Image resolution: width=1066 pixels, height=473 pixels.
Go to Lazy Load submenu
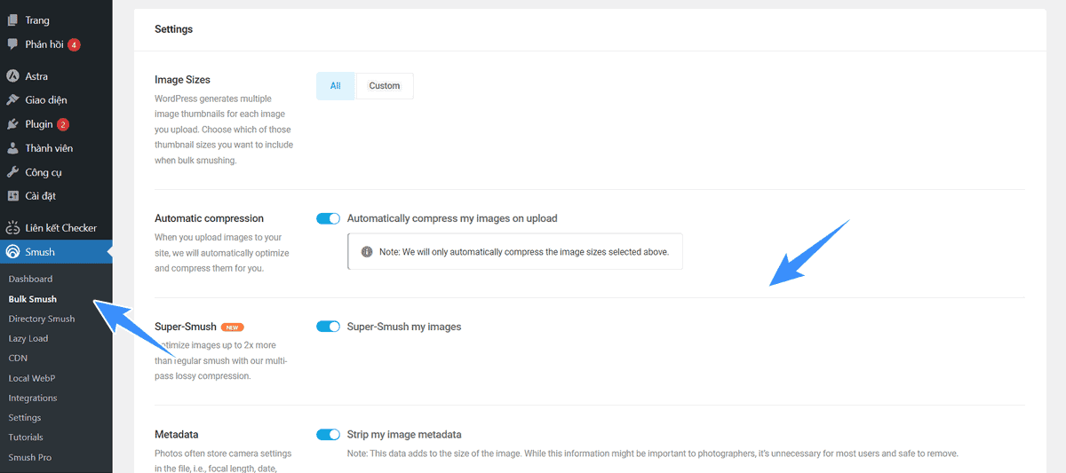coord(28,338)
